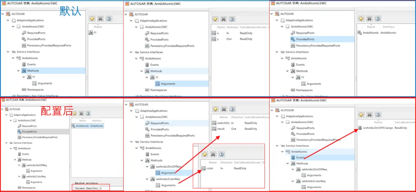Click the event icon beside onAmbLiOnOffChange

click(x=360, y=128)
